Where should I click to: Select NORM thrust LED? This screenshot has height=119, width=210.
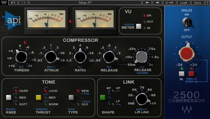[x=46, y=104]
